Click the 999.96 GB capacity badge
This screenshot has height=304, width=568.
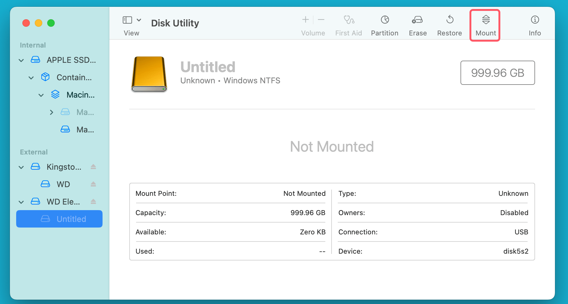click(x=497, y=73)
